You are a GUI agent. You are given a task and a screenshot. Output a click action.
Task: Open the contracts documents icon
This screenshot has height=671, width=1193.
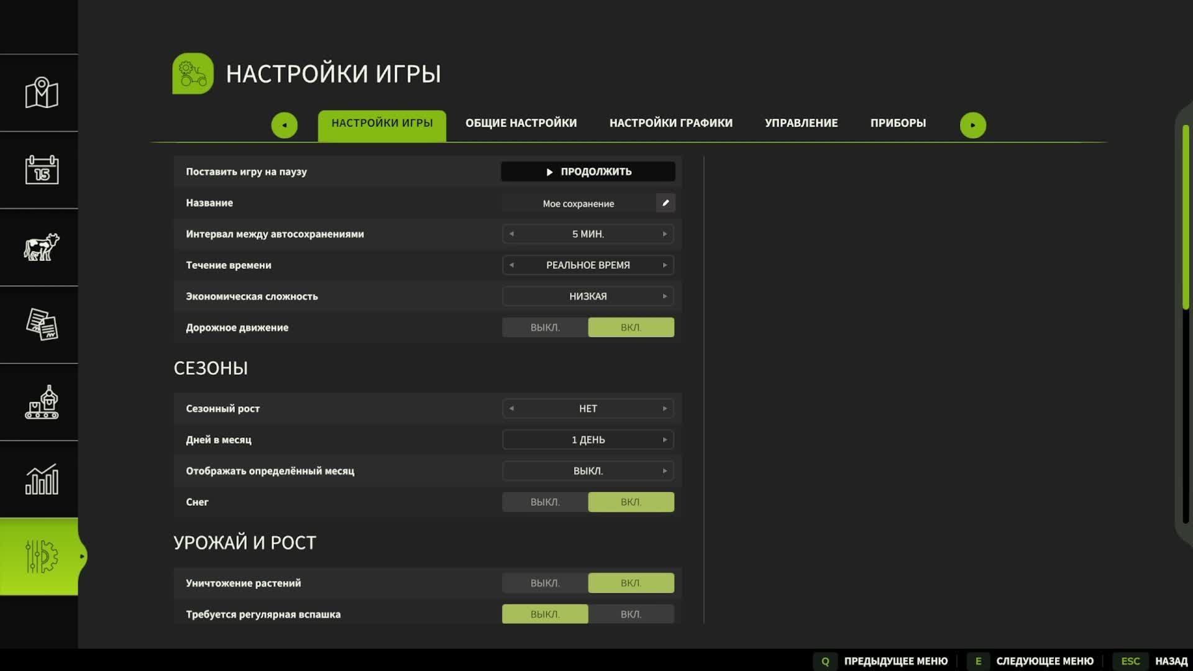[x=41, y=324]
